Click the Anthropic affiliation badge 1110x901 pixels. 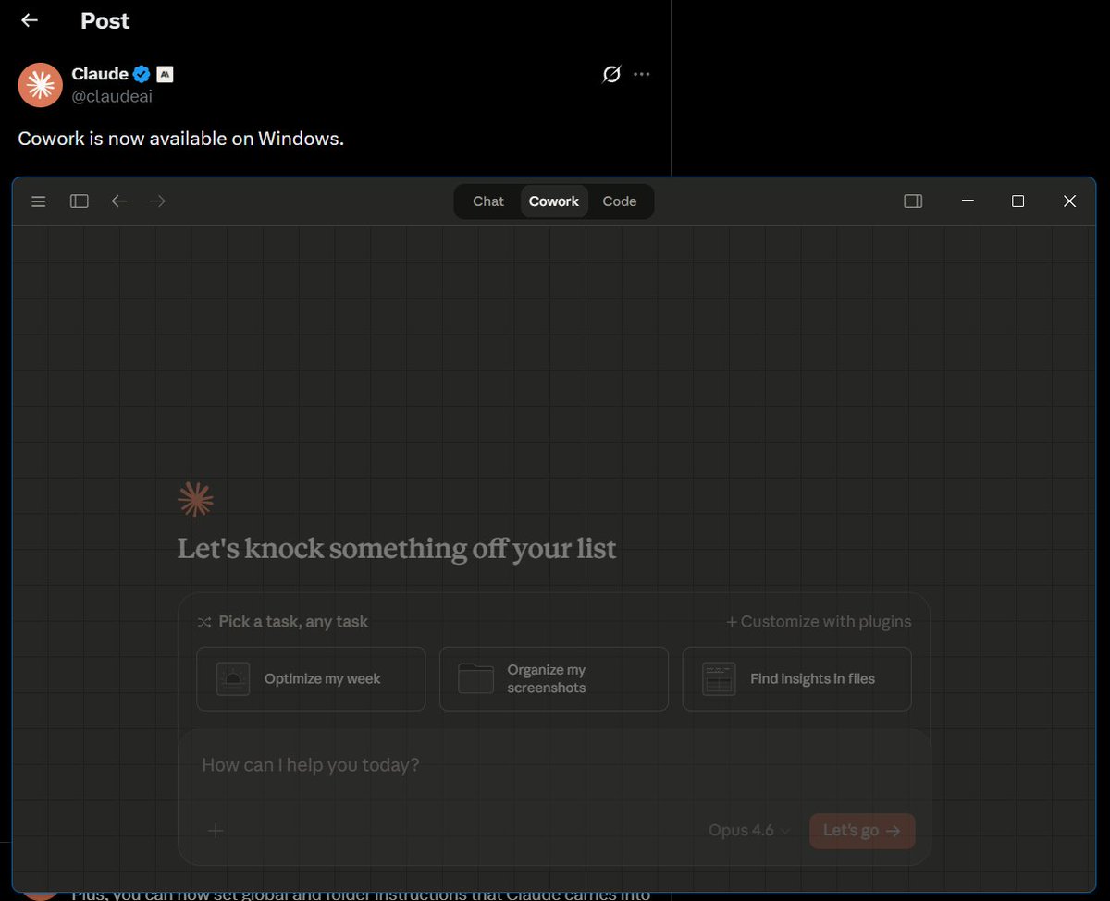(x=165, y=74)
